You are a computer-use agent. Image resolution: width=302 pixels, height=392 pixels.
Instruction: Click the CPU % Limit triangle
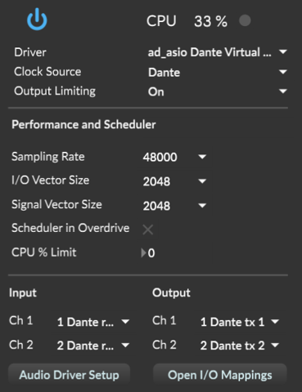pyautogui.click(x=143, y=253)
